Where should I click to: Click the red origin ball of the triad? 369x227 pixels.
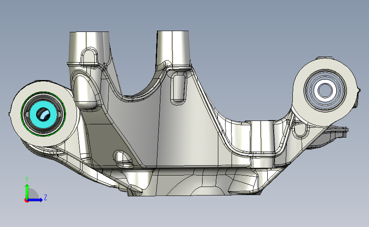pos(26,201)
